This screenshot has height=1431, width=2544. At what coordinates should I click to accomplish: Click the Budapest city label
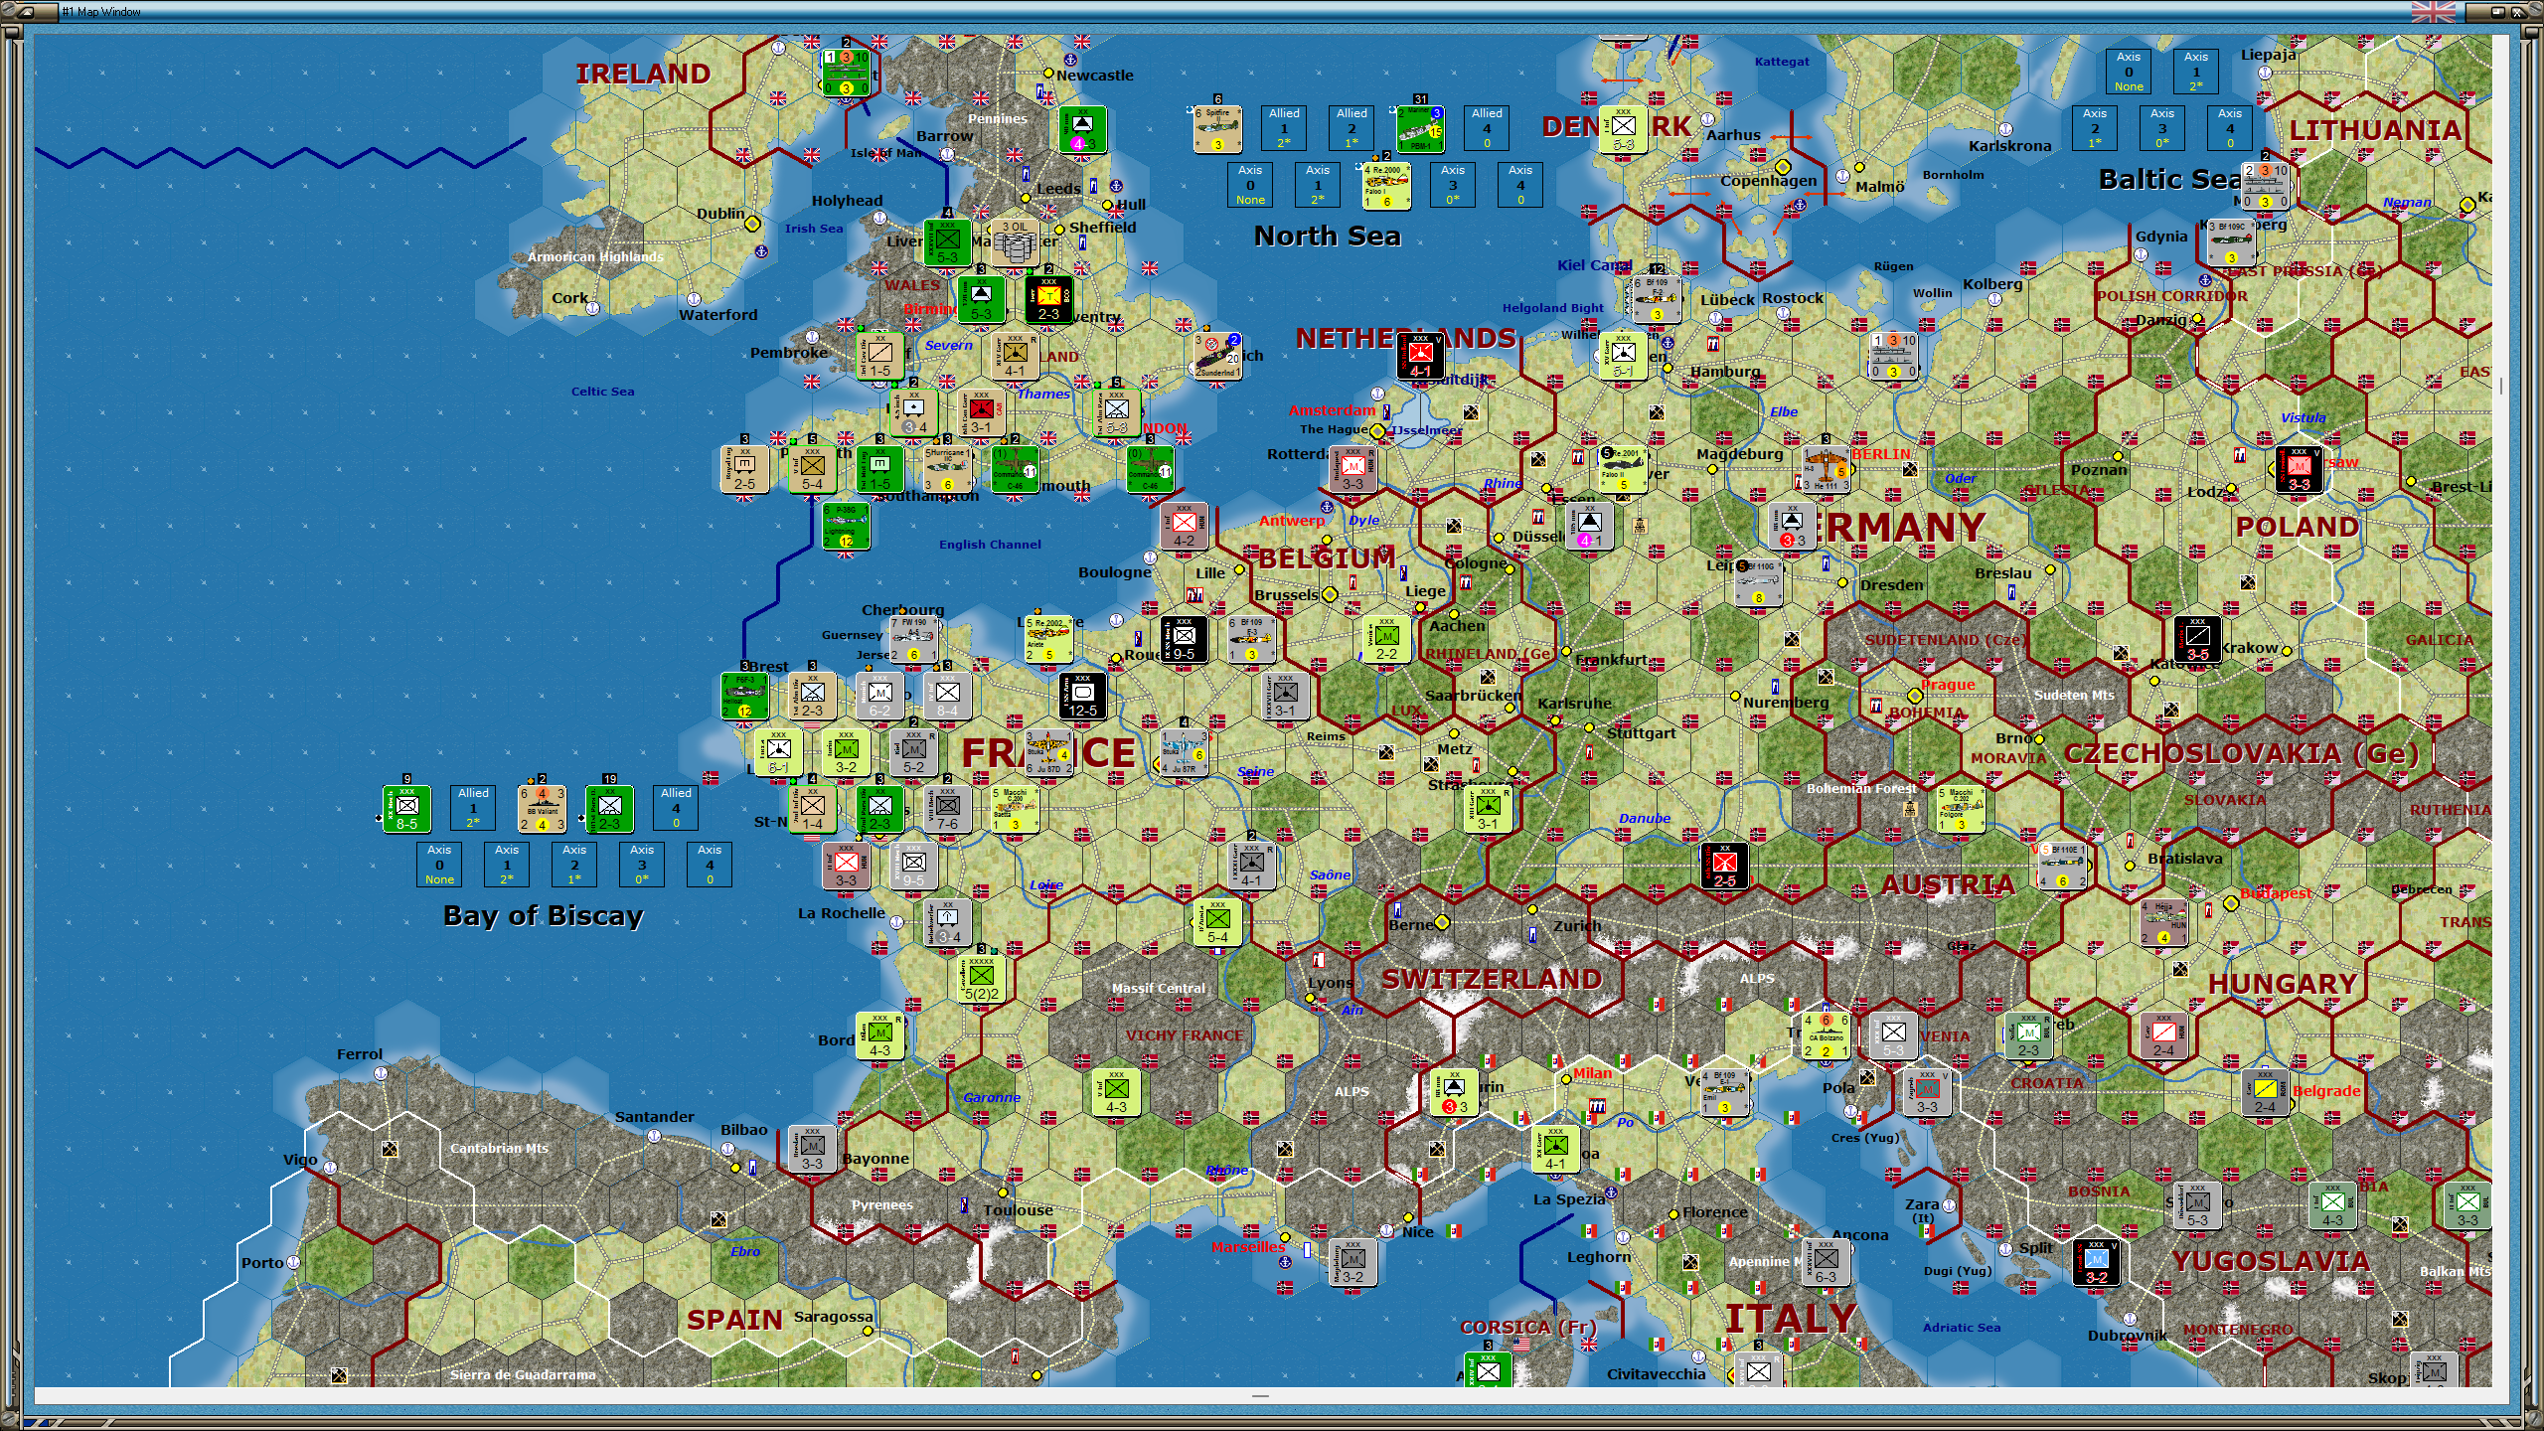tap(2276, 893)
